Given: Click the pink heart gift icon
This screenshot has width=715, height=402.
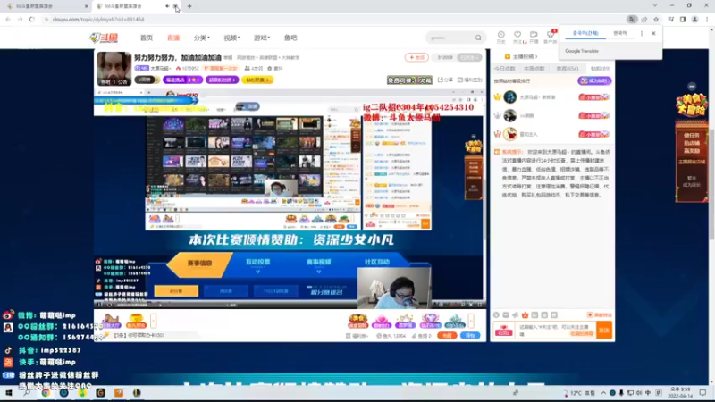Looking at the screenshot, I should (x=382, y=321).
